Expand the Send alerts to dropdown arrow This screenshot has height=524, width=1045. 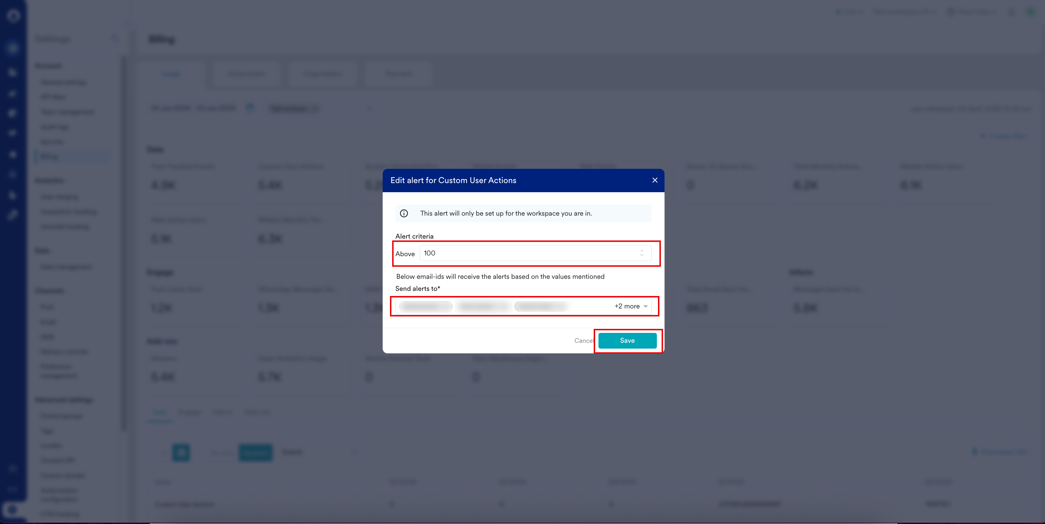[646, 307]
